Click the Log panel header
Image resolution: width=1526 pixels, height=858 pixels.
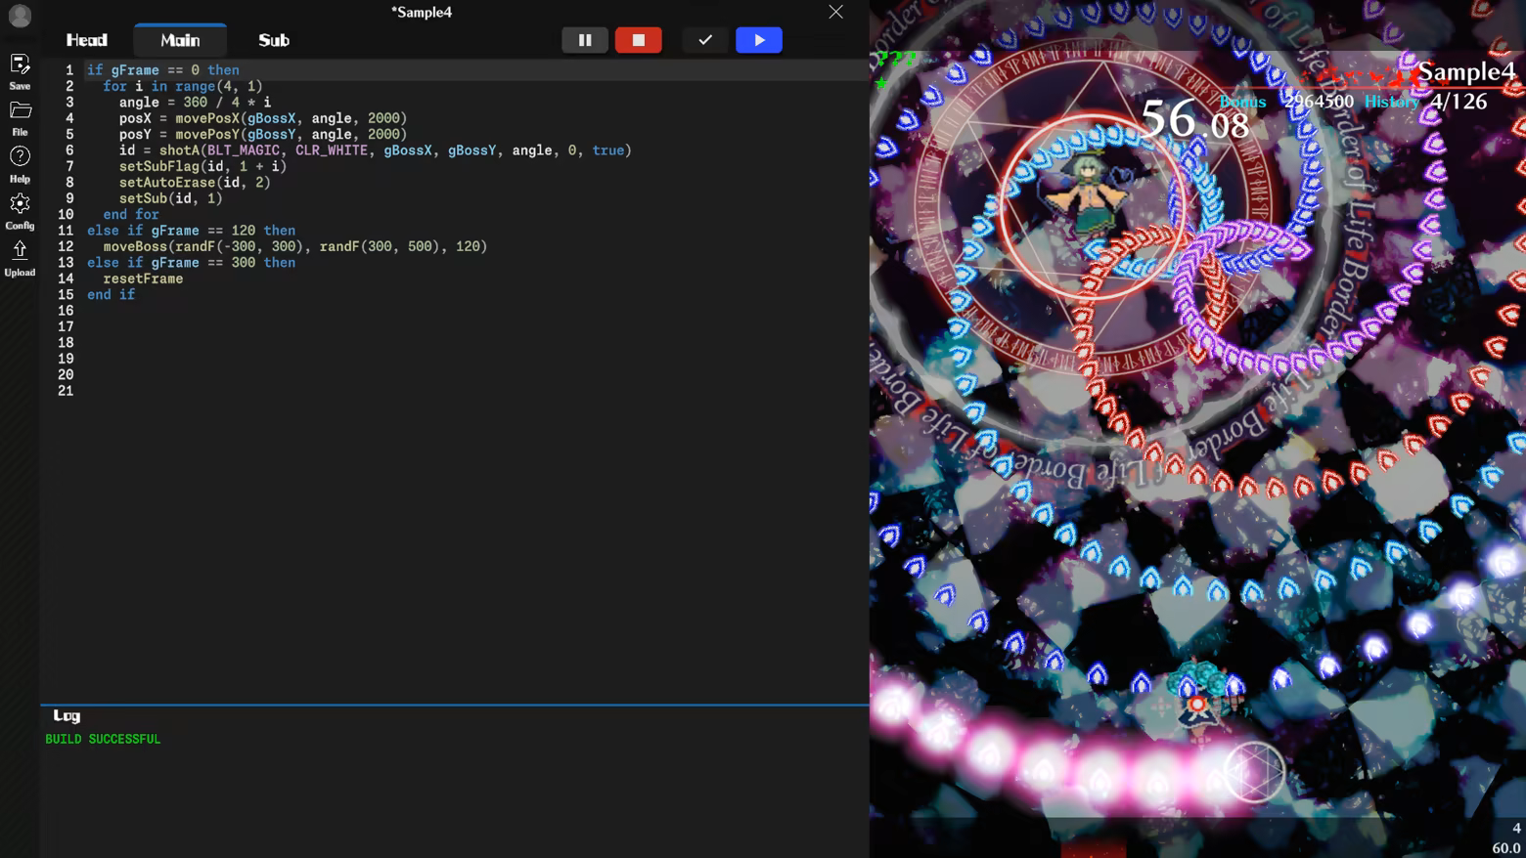tap(67, 715)
